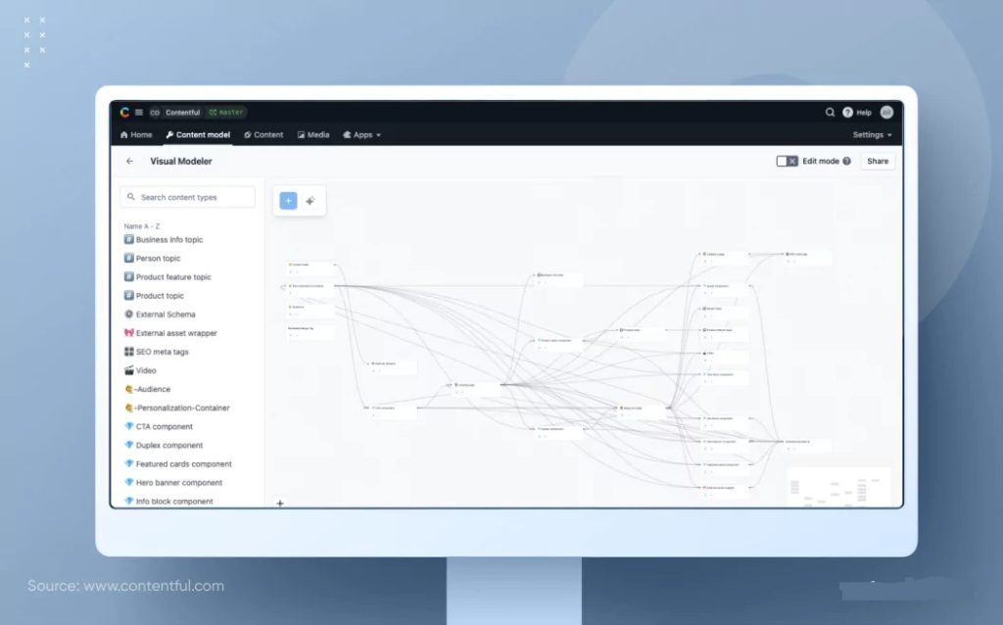Click the Search content types input field
The image size is (1003, 625).
coord(188,197)
